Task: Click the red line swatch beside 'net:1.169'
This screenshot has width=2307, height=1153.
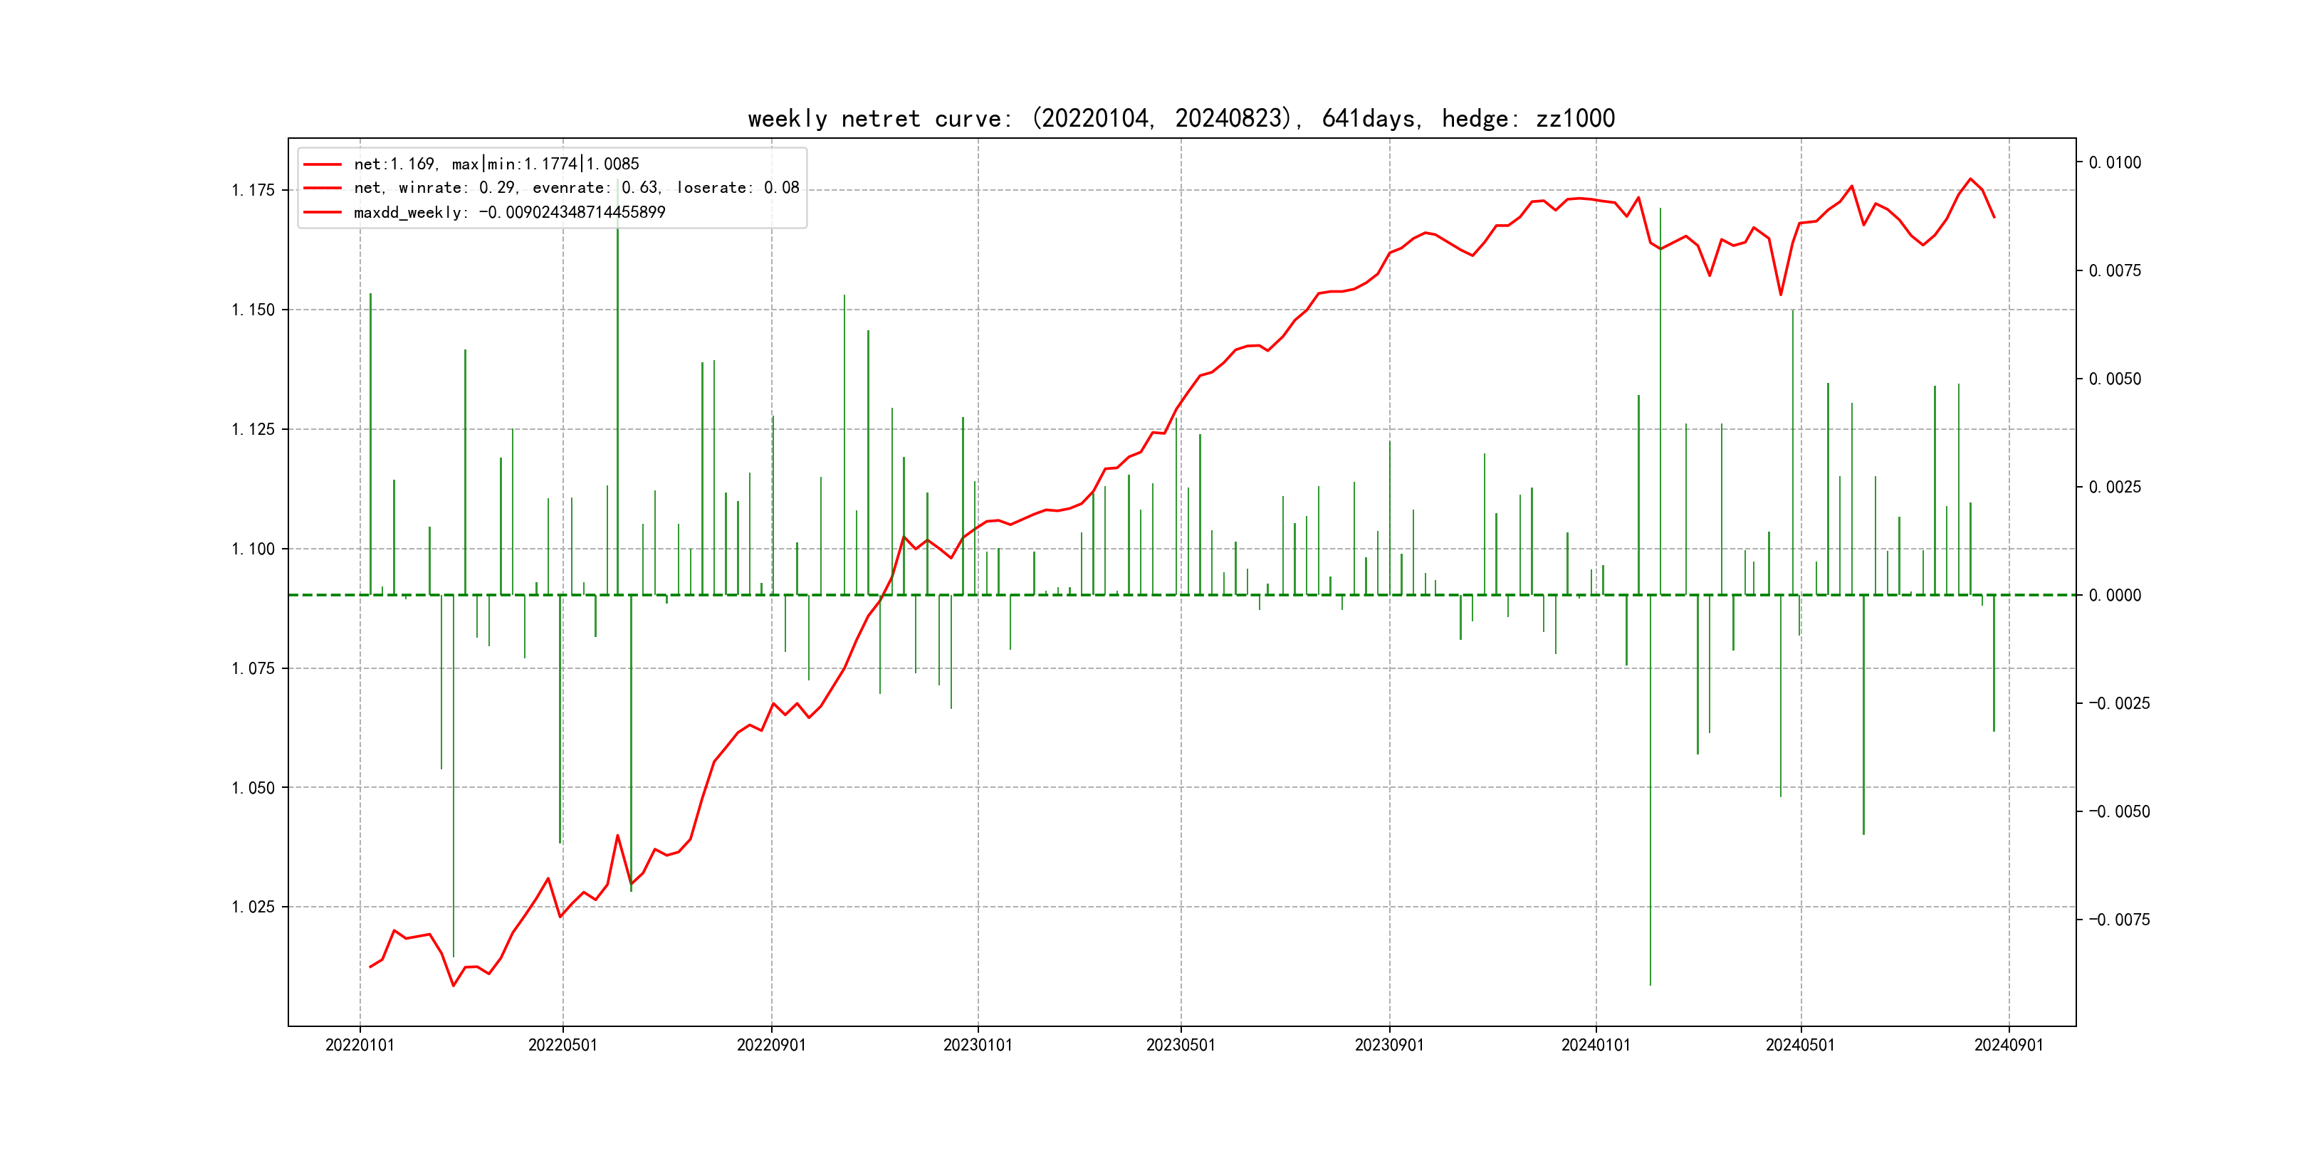Action: point(323,164)
